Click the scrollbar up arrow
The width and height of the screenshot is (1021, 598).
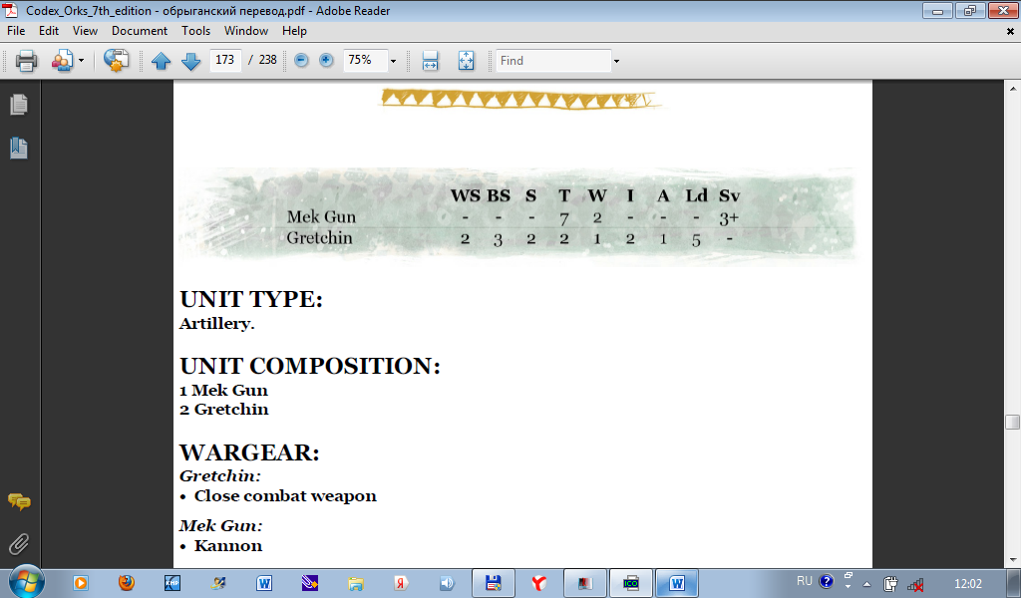click(x=1012, y=88)
